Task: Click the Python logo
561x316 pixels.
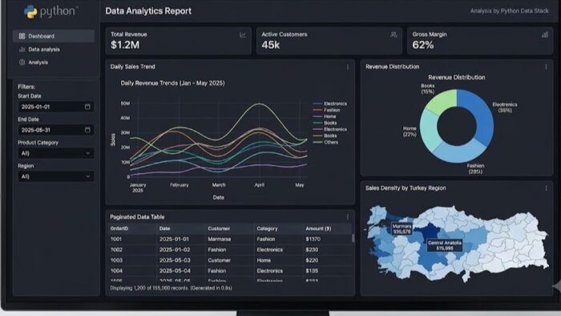Action: (50, 11)
